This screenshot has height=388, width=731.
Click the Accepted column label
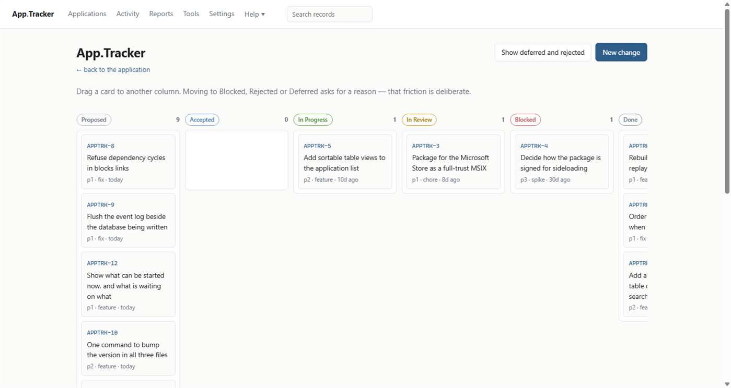tap(202, 120)
